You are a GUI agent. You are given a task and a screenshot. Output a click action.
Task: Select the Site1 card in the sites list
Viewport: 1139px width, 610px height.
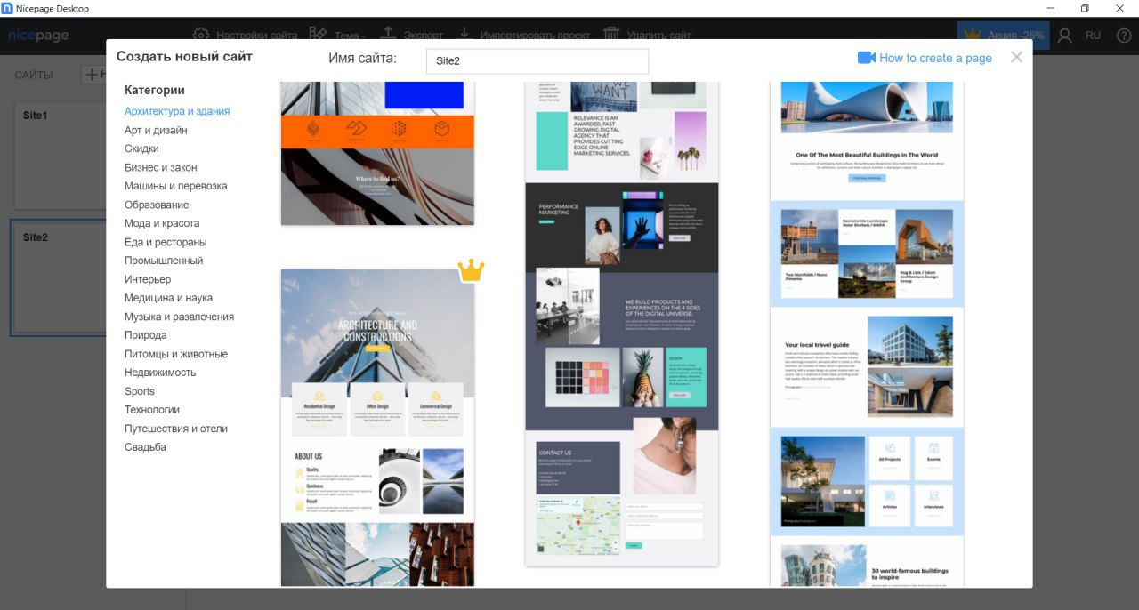[x=60, y=156]
